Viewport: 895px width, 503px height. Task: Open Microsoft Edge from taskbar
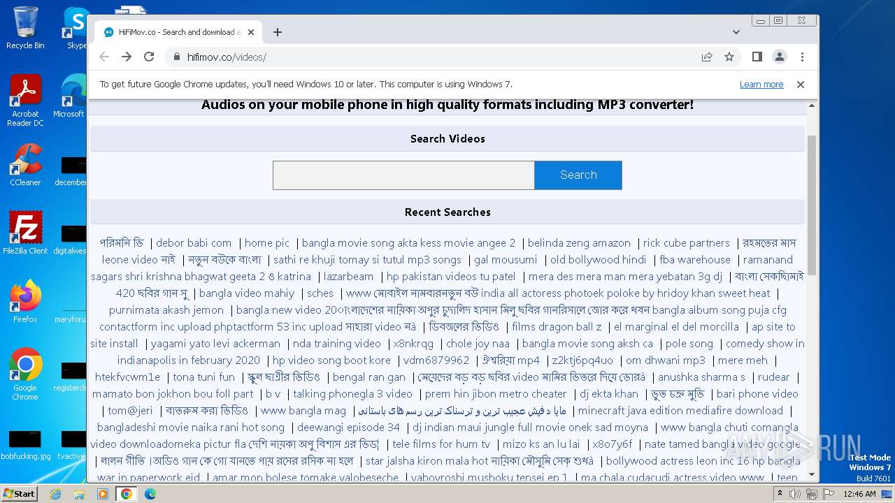coord(150,494)
